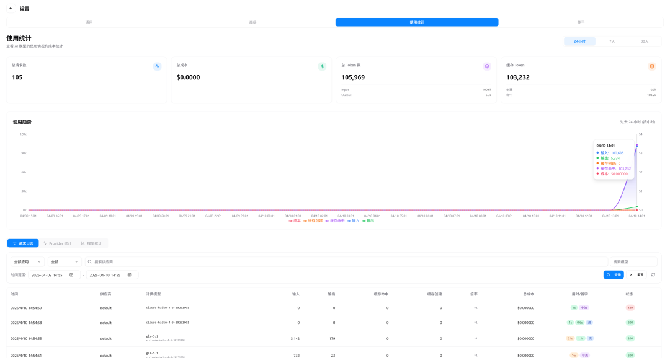Switch to the Provider 统计 tab
Image resolution: width=670 pixels, height=358 pixels.
[57, 243]
